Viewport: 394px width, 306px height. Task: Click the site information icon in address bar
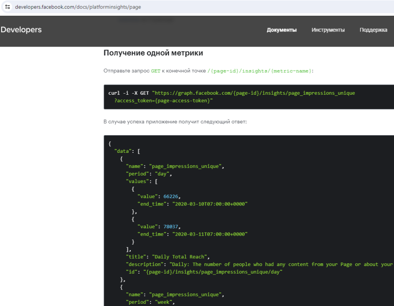[8, 7]
